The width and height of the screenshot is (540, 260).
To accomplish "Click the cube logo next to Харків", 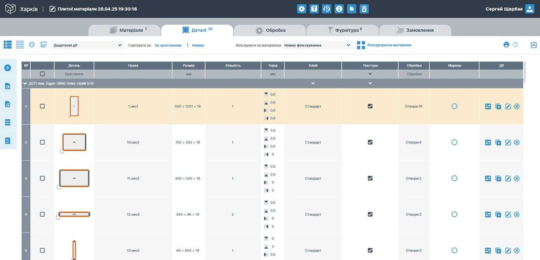I will tap(10, 9).
